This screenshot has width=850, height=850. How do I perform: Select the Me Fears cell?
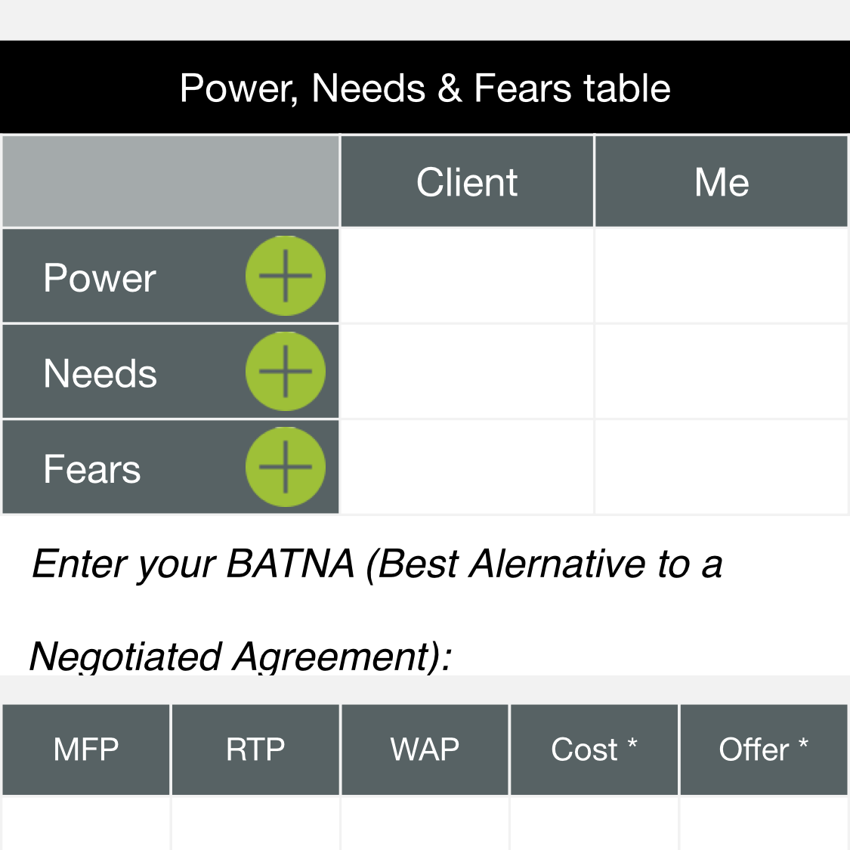click(722, 467)
